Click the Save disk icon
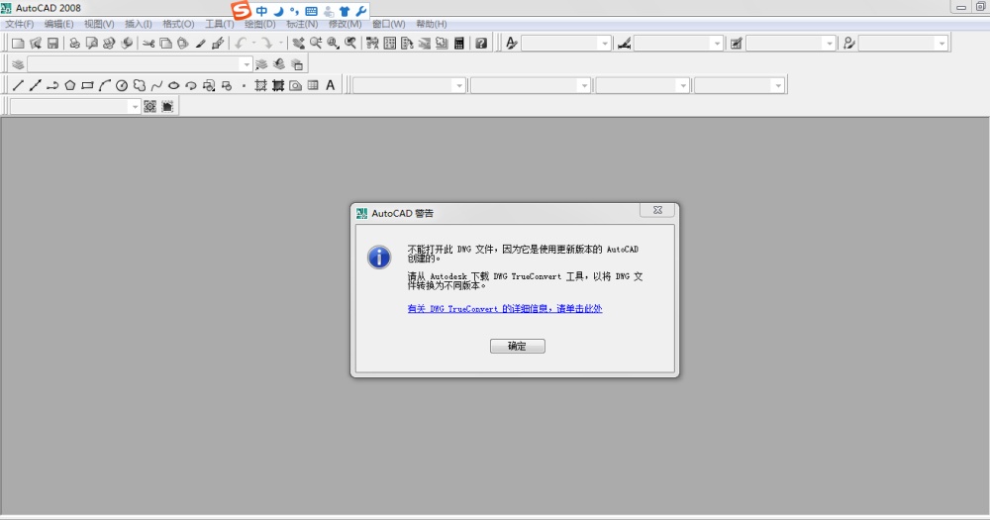Screen dimensions: 990x520 (52, 44)
